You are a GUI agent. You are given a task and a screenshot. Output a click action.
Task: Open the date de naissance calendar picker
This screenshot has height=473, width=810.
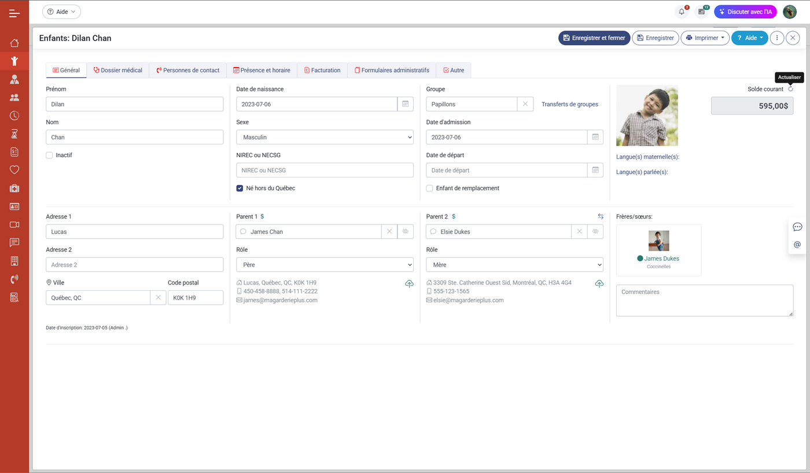pyautogui.click(x=405, y=104)
